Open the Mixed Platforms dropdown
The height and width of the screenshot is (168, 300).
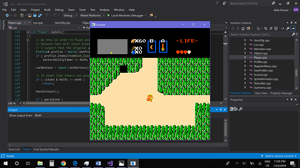tap(92, 15)
